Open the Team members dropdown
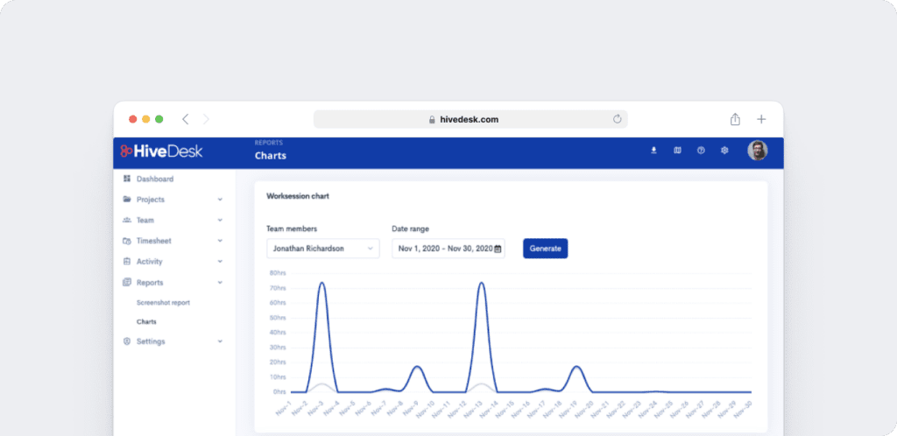Viewport: 897px width, 436px height. click(x=322, y=249)
